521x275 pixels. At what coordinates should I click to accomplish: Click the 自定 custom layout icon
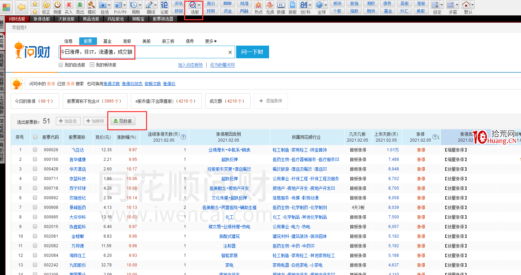(x=435, y=4)
